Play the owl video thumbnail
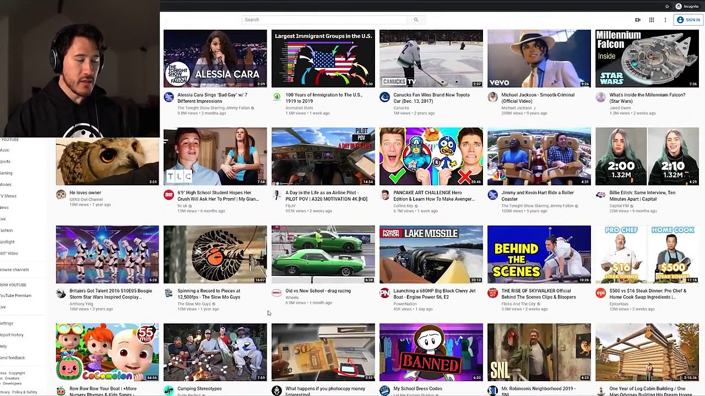Screen dimensions: 705x396 click(107, 161)
